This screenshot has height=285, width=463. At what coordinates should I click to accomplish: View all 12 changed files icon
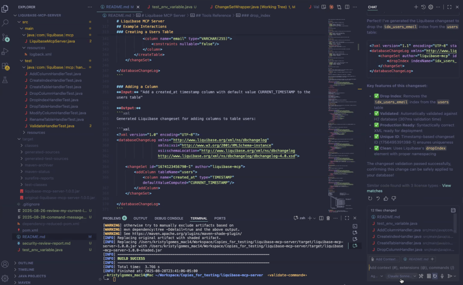pos(453,210)
